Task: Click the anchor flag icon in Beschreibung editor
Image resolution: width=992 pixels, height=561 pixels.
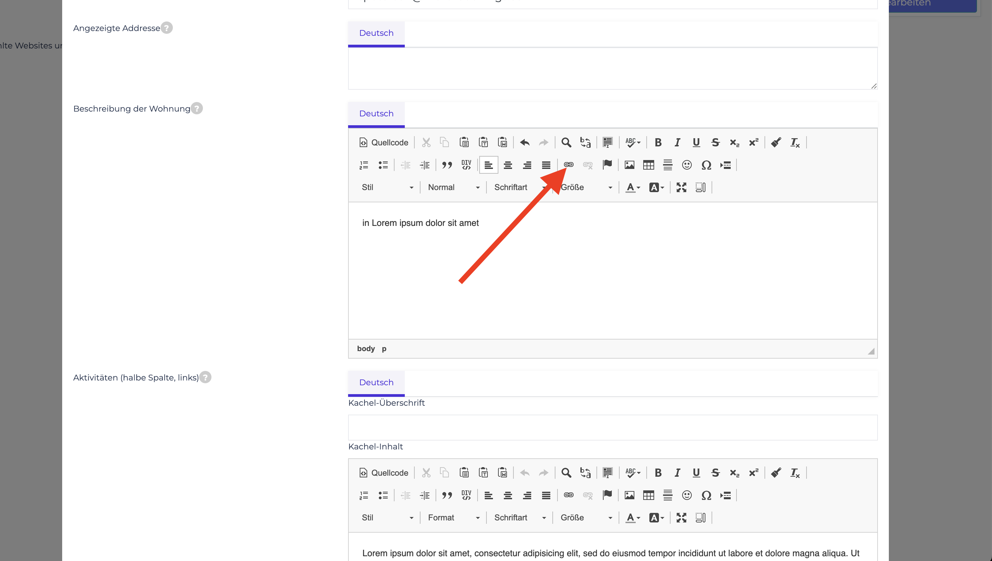Action: pyautogui.click(x=607, y=165)
